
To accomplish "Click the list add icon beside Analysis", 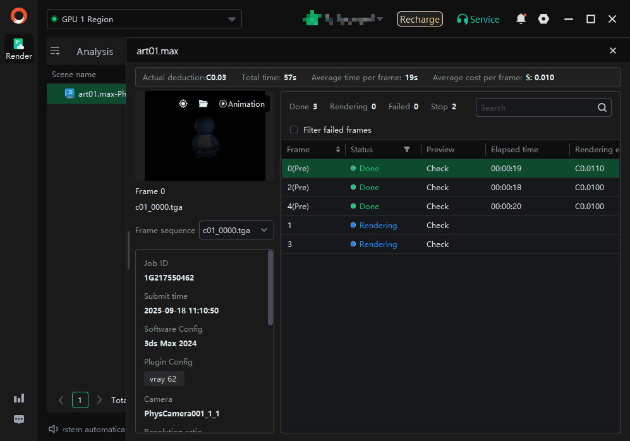I will (x=55, y=52).
